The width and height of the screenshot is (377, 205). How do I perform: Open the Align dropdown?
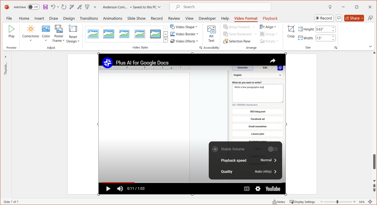(268, 27)
